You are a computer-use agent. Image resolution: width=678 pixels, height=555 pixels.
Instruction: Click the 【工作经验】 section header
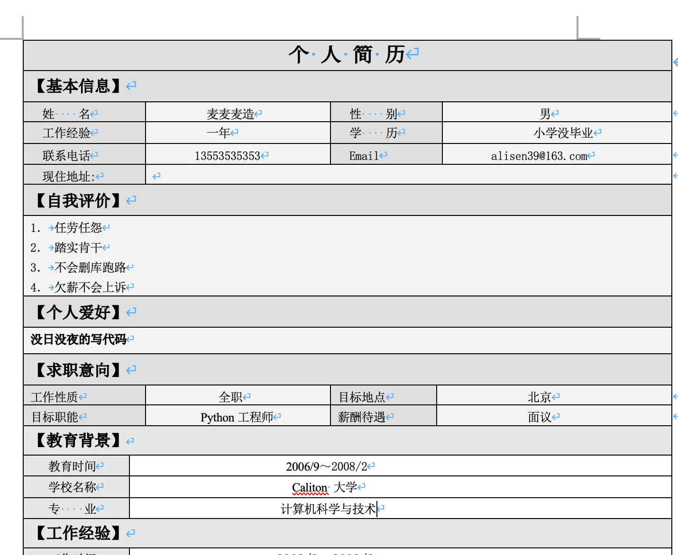78,533
